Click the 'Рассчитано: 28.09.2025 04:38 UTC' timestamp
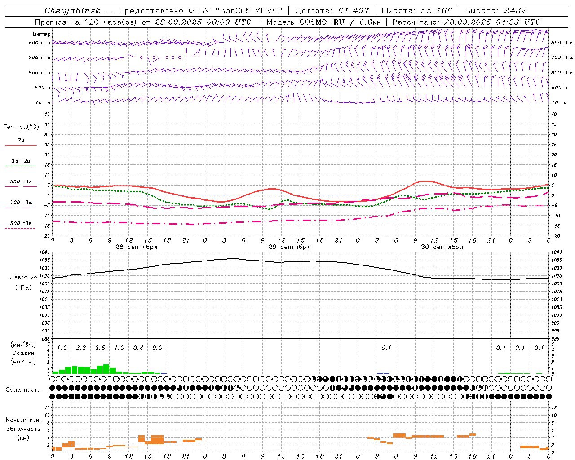The image size is (575, 460). [466, 22]
